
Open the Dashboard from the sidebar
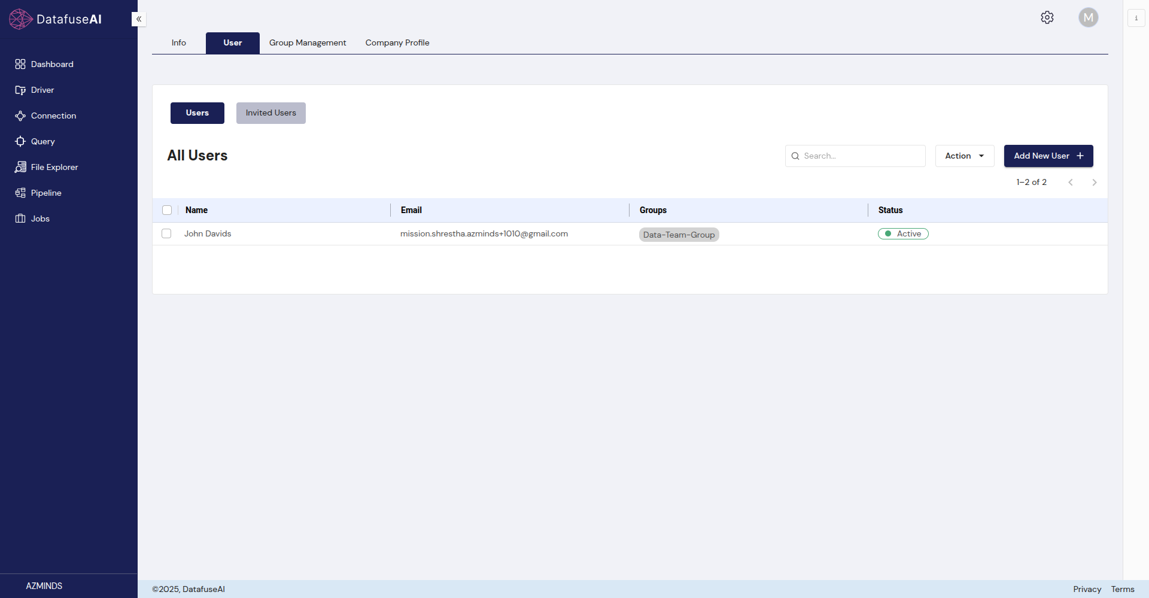point(52,64)
